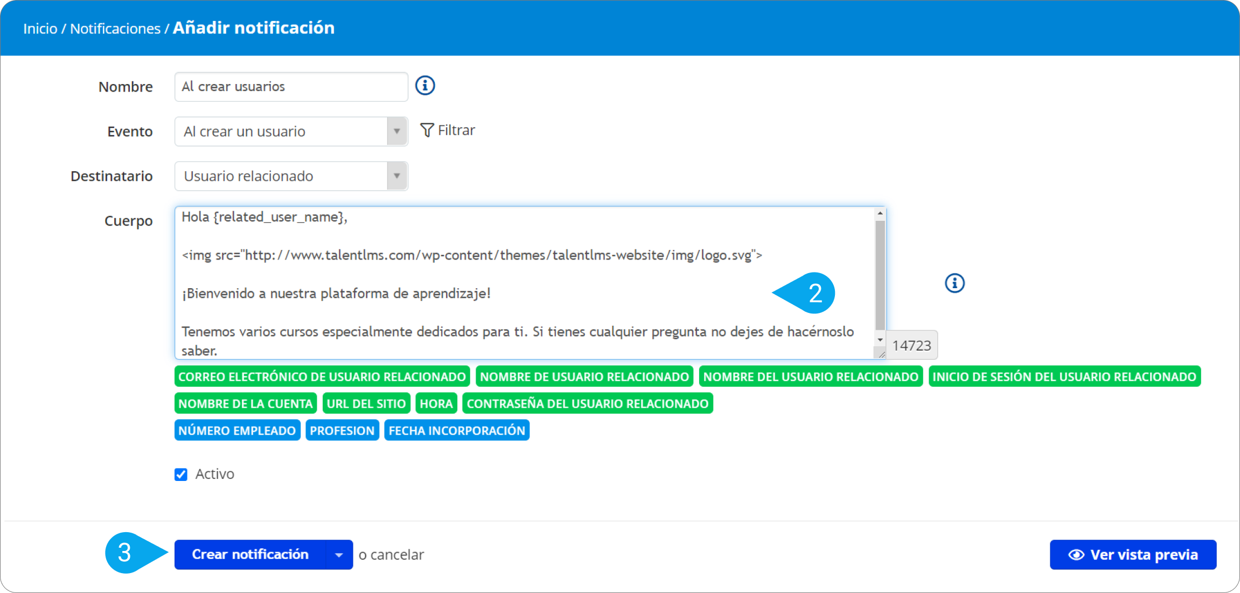The height and width of the screenshot is (593, 1240).
Task: Insert Nombre de la cuenta tag
Action: [246, 403]
